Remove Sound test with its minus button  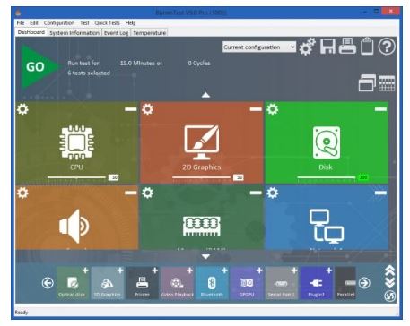131,193
